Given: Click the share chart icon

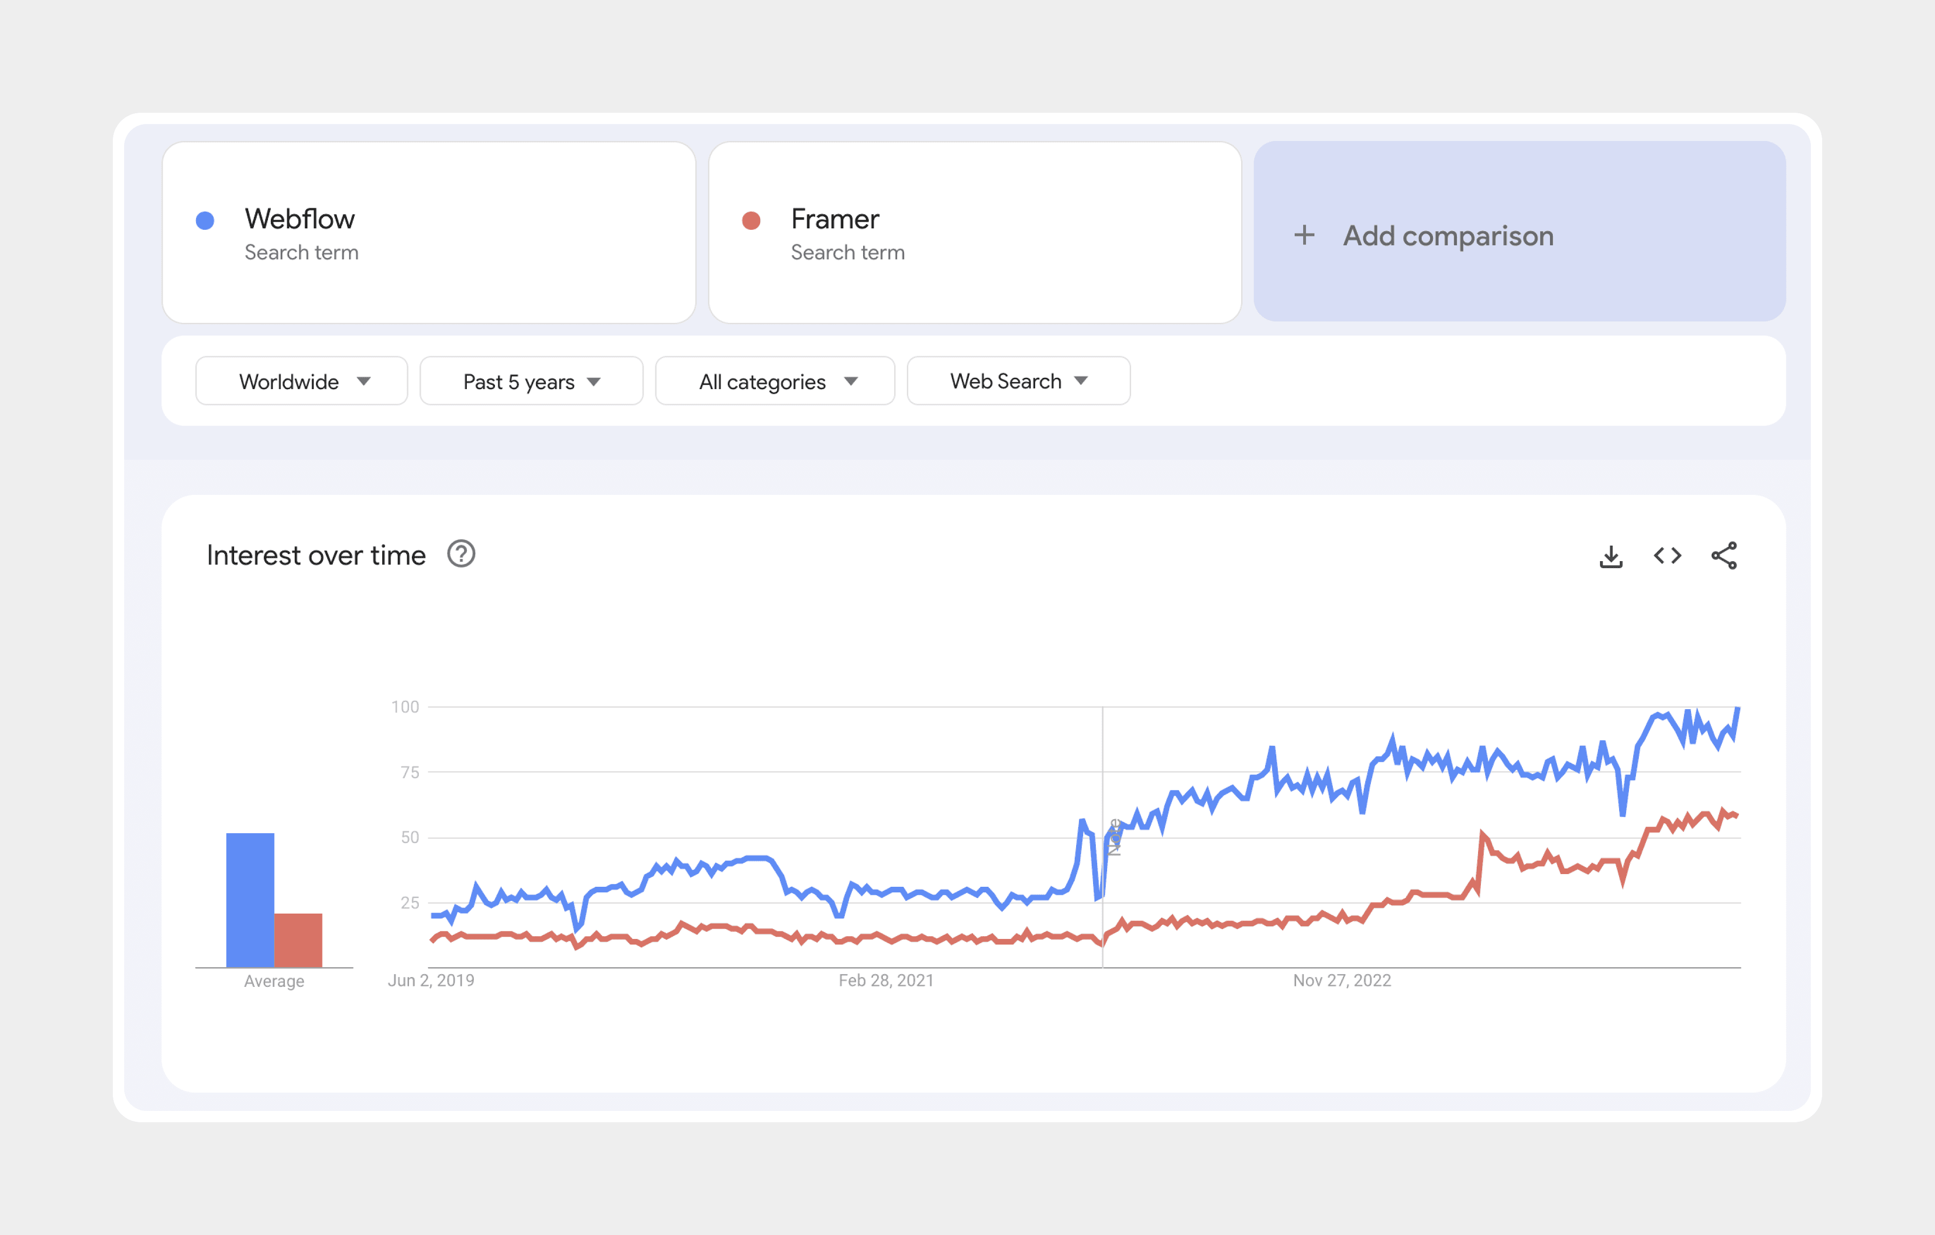Looking at the screenshot, I should [x=1723, y=556].
